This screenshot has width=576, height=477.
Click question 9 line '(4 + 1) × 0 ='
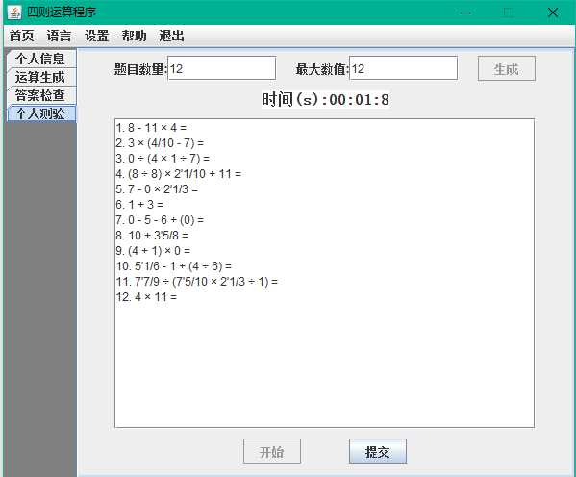pyautogui.click(x=153, y=251)
